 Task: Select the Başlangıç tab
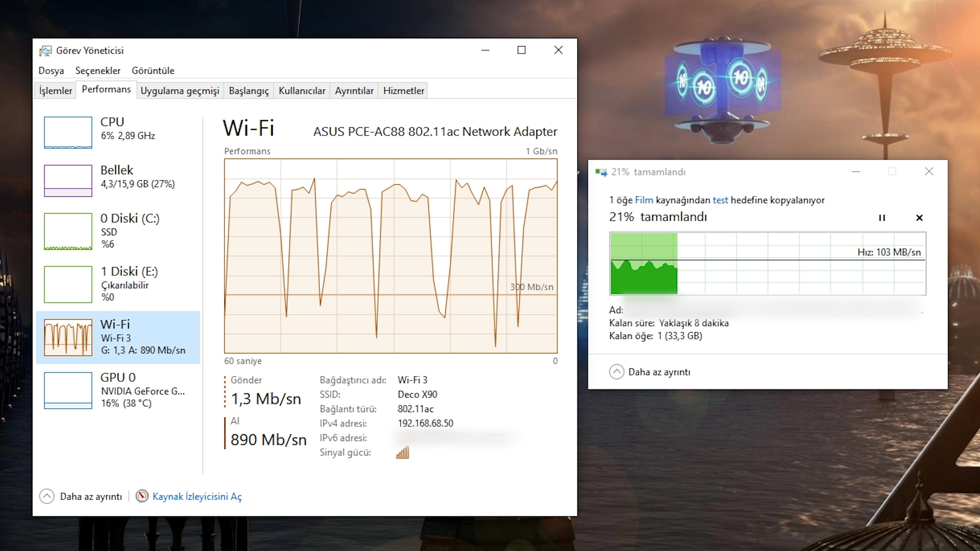pyautogui.click(x=248, y=90)
